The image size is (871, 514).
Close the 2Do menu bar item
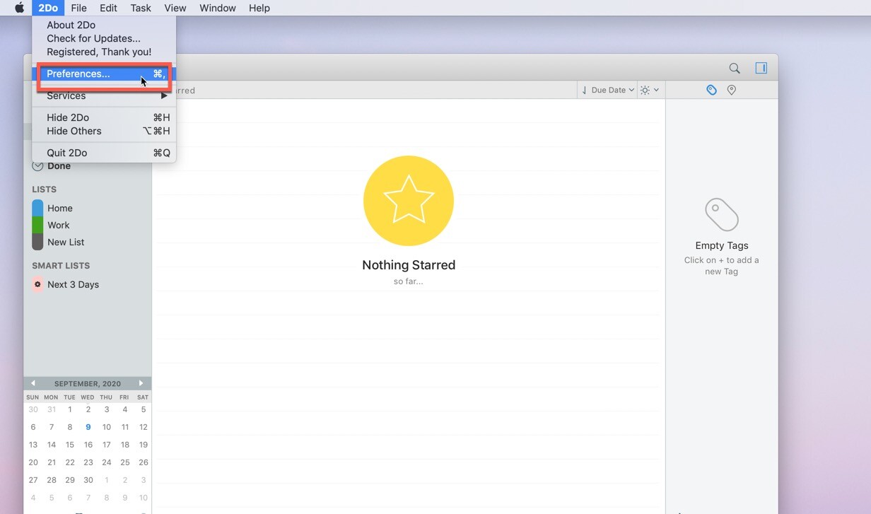48,8
